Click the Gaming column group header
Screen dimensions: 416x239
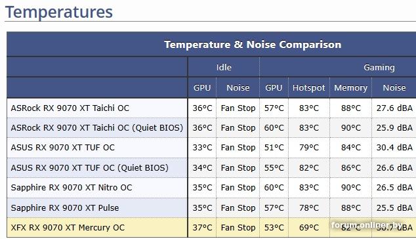pos(379,68)
